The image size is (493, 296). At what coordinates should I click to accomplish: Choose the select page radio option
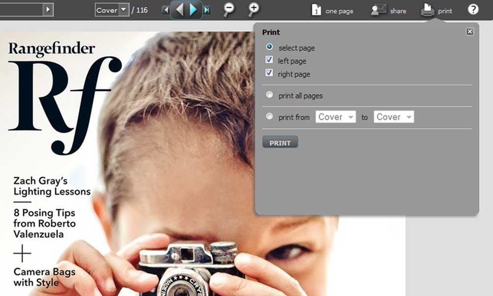click(x=269, y=47)
